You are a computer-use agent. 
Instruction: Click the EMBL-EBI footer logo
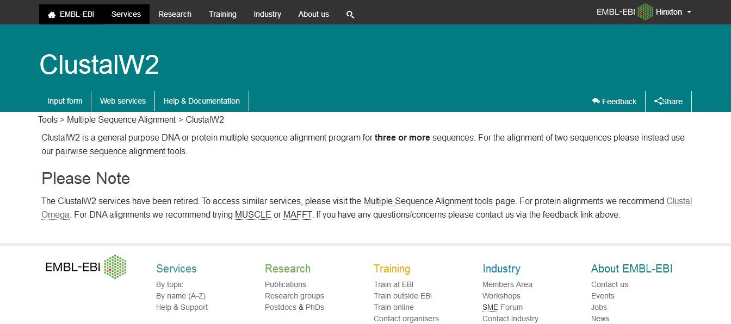(86, 266)
